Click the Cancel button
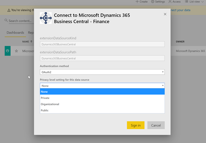Viewport: 206px width, 143px height. tap(156, 125)
